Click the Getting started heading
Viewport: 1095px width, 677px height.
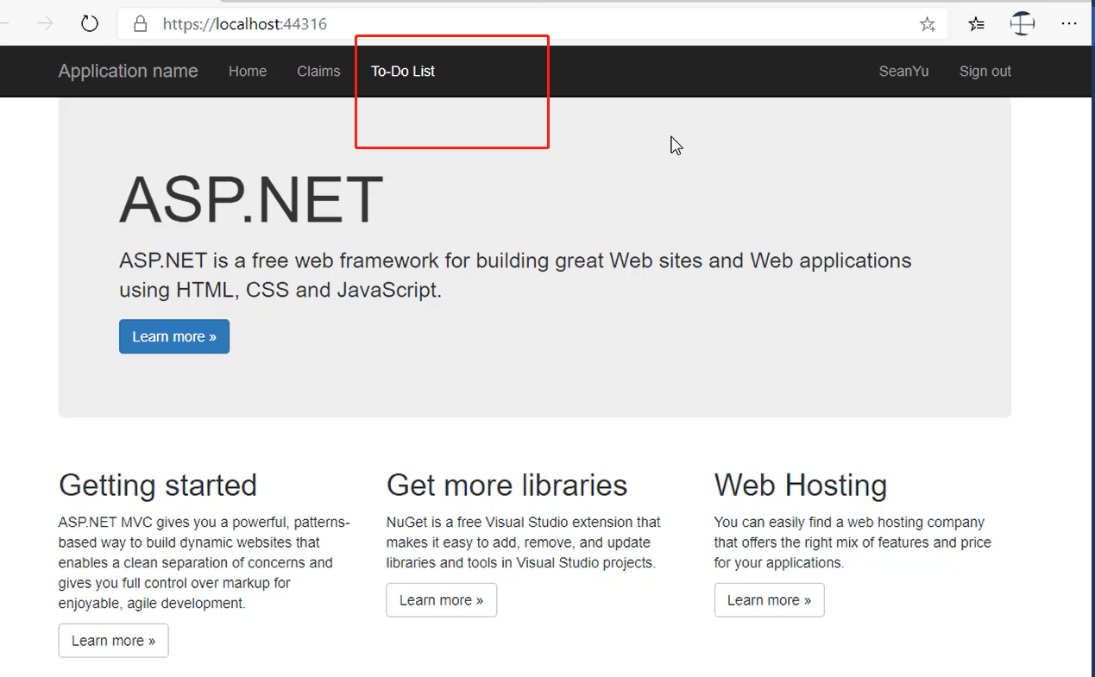[x=158, y=485]
